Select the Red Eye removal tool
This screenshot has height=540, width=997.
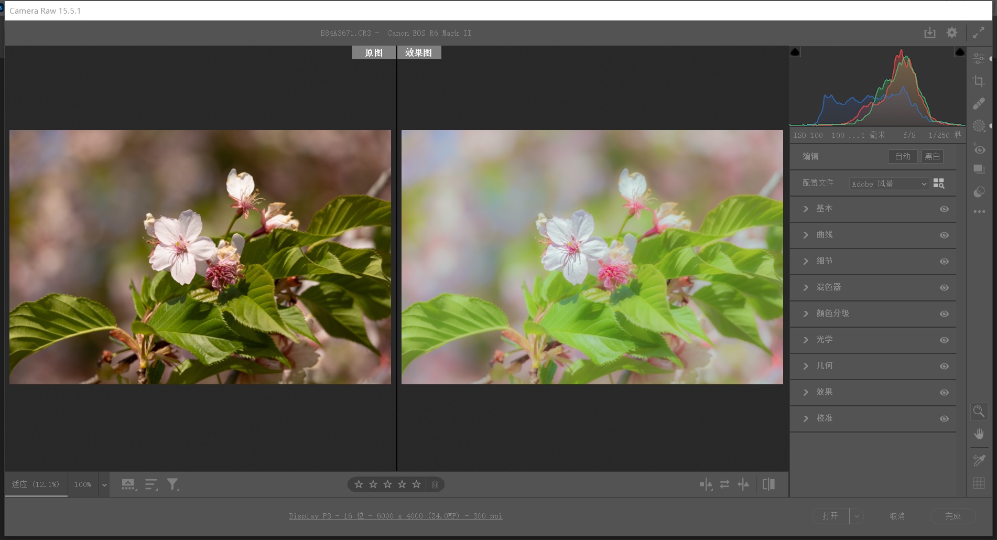(979, 148)
